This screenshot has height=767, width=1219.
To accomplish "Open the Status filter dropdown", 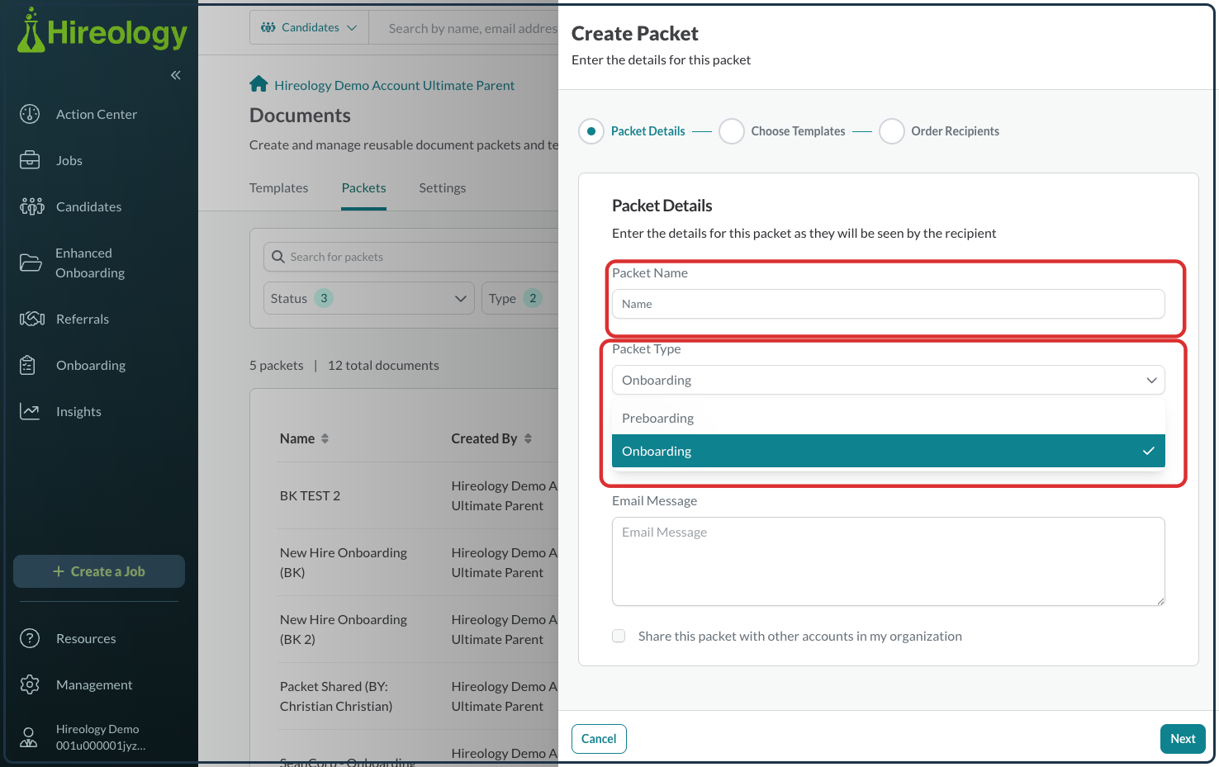I will (x=369, y=298).
